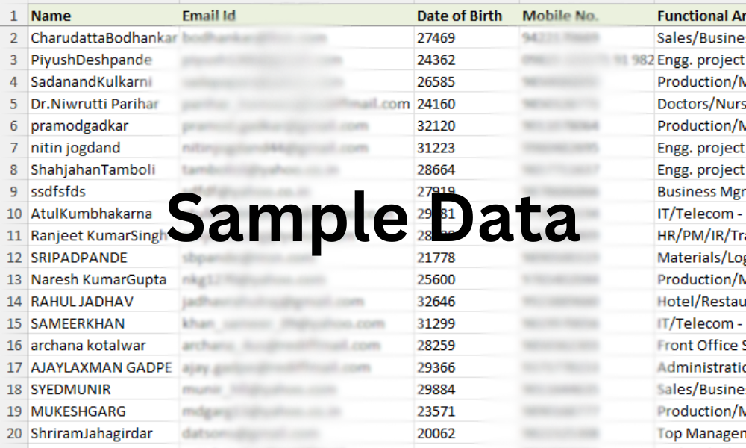
Task: Select row header 18
Action: tap(13, 389)
